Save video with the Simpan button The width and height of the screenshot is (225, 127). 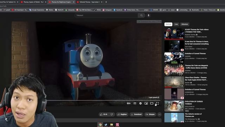[150, 114]
